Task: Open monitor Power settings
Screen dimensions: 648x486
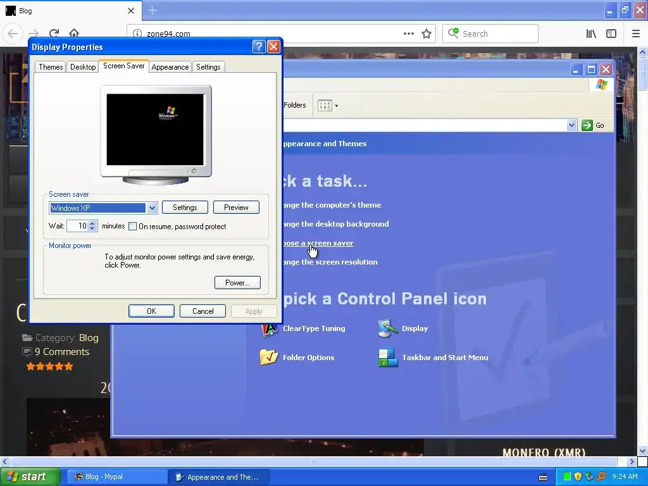Action: [238, 283]
